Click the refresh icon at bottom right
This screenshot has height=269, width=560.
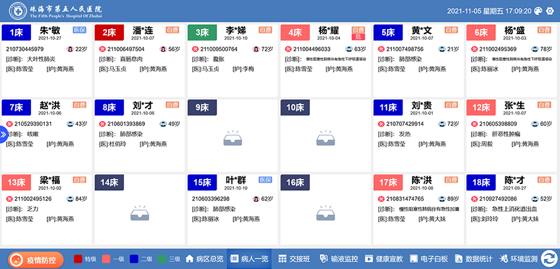click(x=549, y=258)
